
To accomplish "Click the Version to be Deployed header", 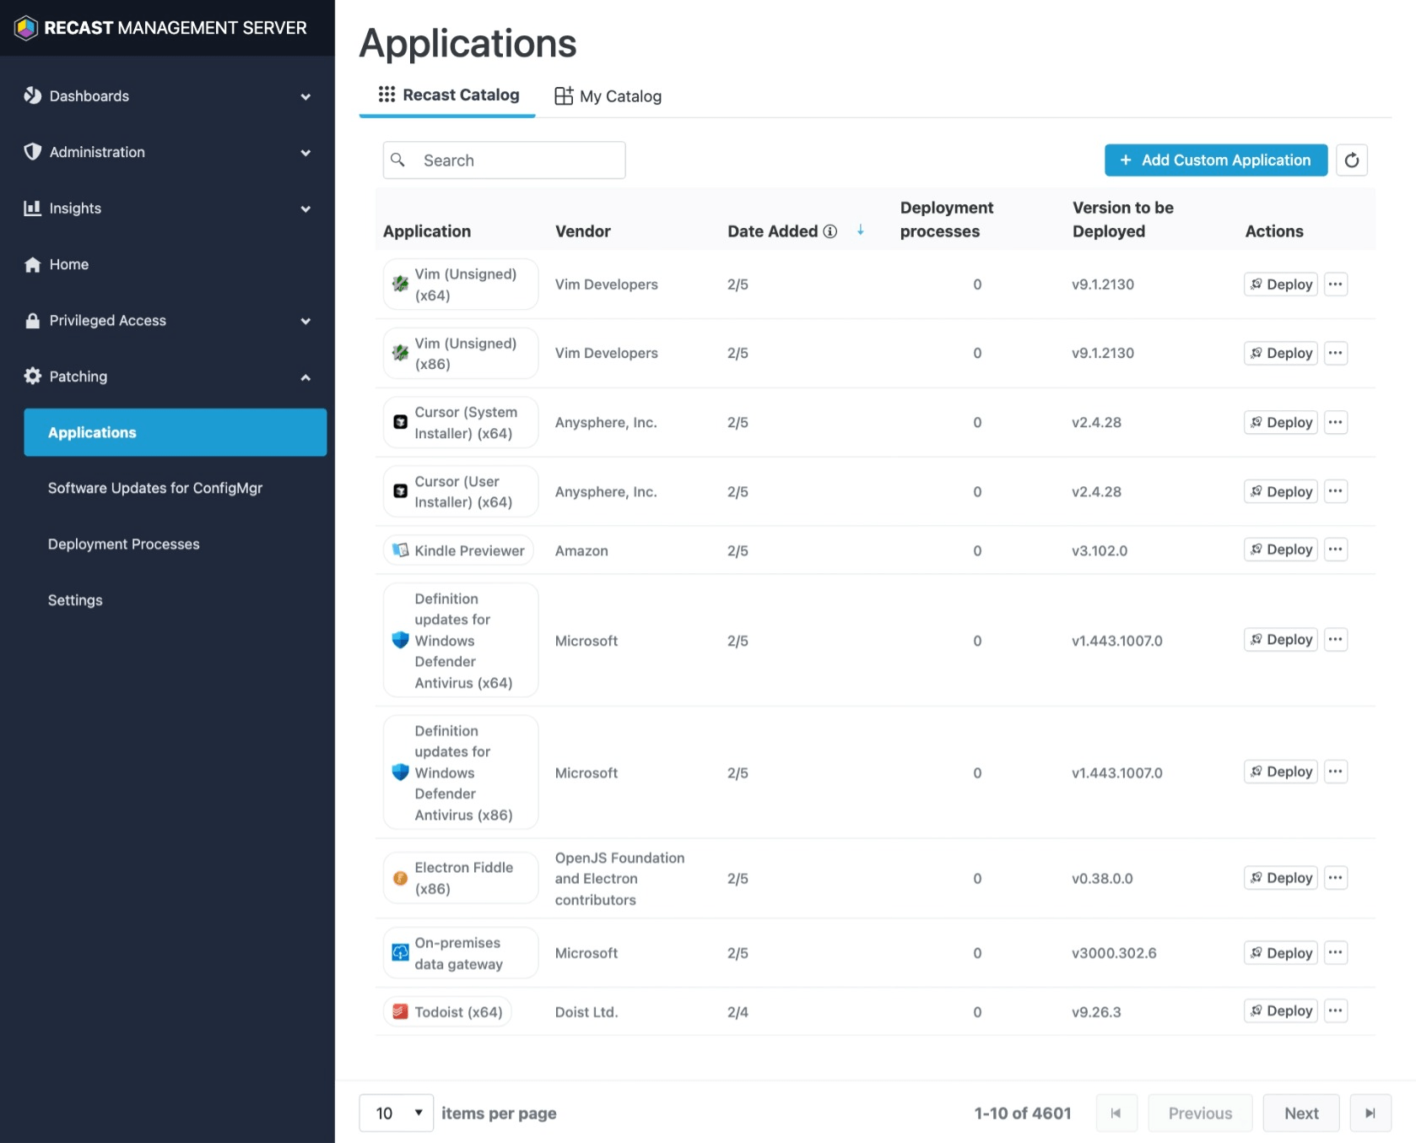I will click(1122, 219).
